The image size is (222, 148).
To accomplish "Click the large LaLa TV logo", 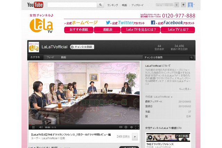I will click(41, 25).
